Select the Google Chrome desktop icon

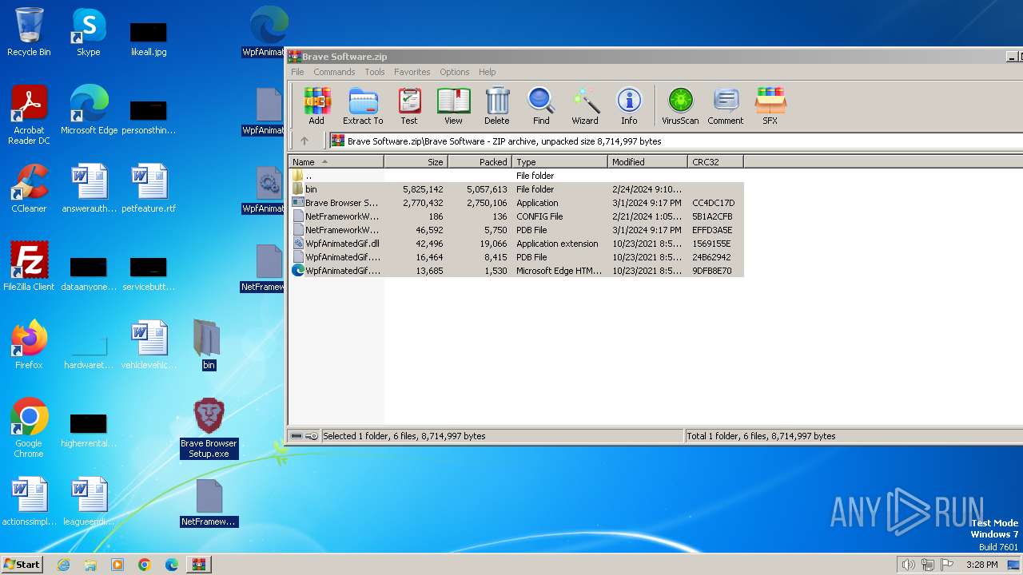point(29,428)
